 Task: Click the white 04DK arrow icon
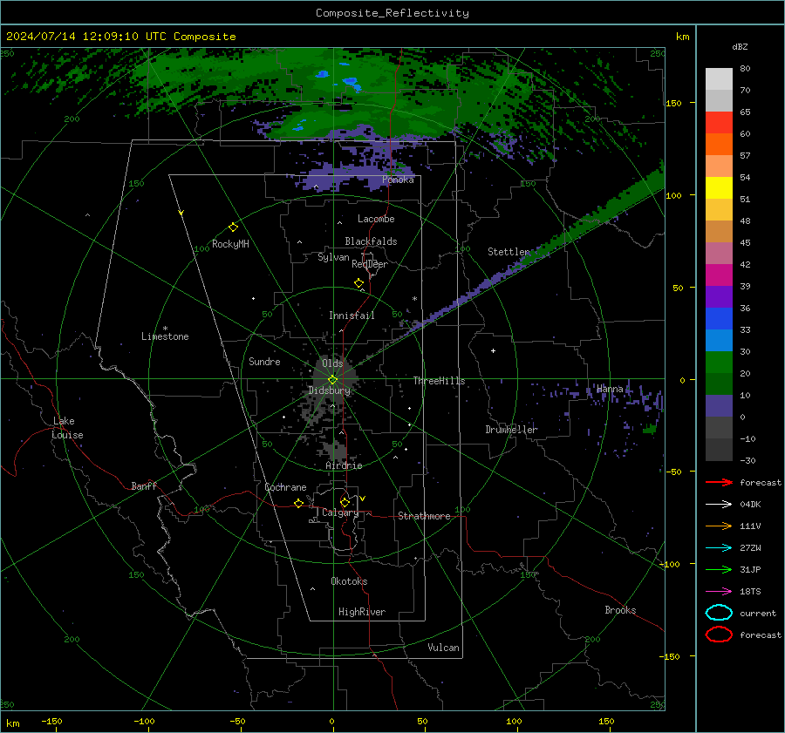[719, 504]
